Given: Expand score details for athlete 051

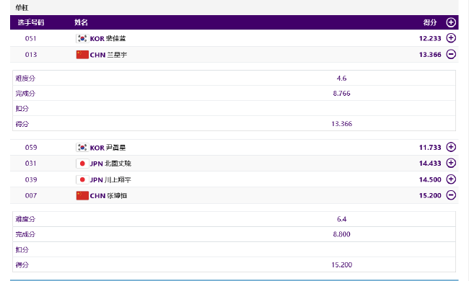Looking at the screenshot, I should pyautogui.click(x=451, y=38).
